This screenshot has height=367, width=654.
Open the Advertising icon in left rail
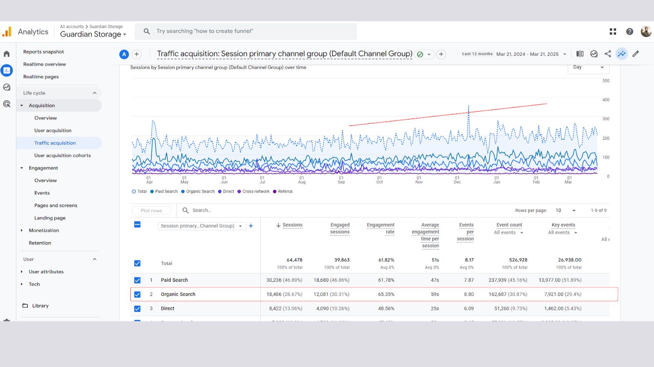pyautogui.click(x=7, y=104)
